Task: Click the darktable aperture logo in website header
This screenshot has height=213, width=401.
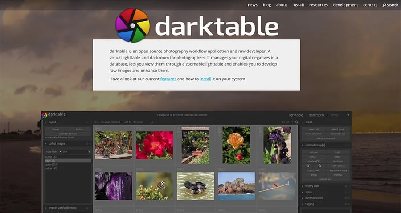Action: pos(132,25)
